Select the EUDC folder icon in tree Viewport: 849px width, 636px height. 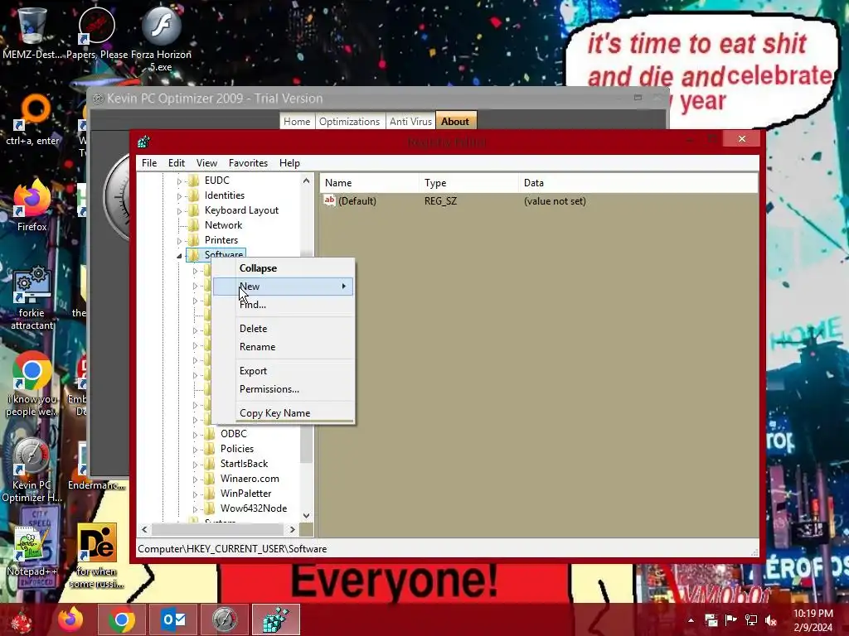(x=194, y=180)
